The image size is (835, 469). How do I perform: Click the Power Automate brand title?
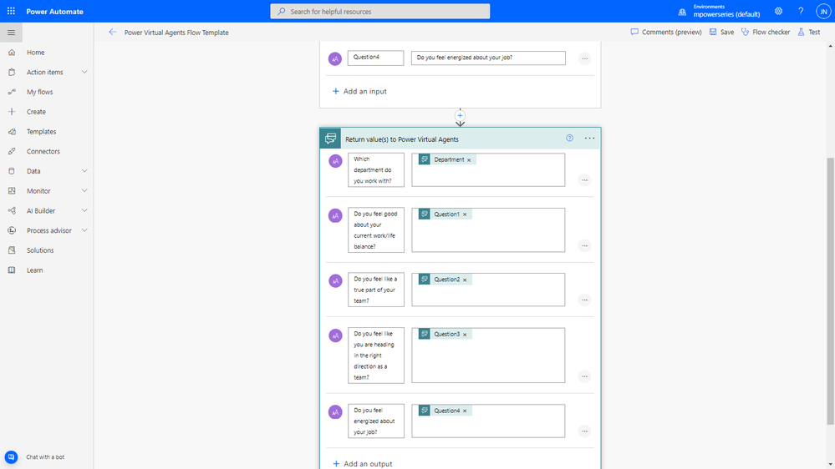tap(55, 11)
